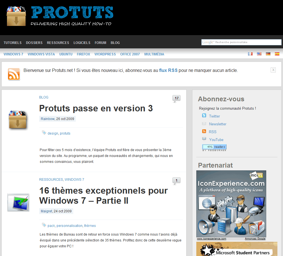
Task: Go to the Forum menu item
Action: coord(100,43)
